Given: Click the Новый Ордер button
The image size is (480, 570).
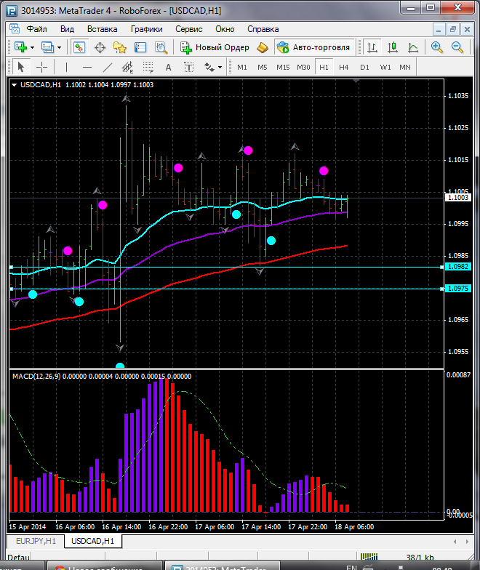Looking at the screenshot, I should click(x=215, y=47).
